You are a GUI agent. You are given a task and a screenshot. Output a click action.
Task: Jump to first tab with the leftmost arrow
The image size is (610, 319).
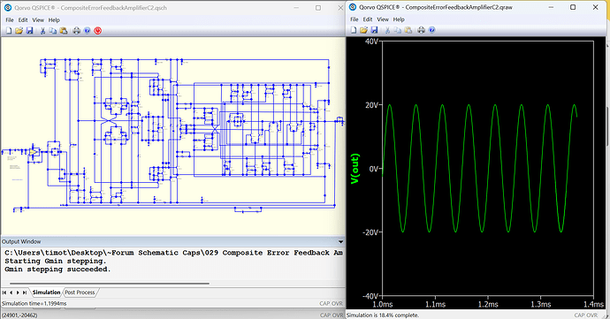(x=4, y=292)
